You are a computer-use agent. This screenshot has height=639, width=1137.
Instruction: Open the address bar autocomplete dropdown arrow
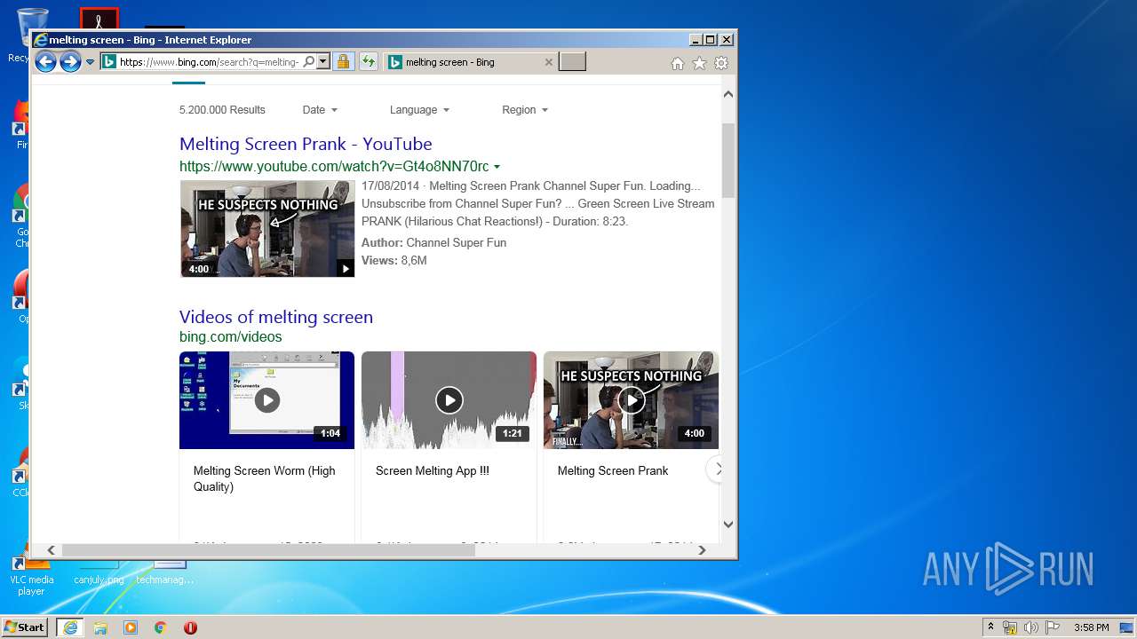click(323, 62)
